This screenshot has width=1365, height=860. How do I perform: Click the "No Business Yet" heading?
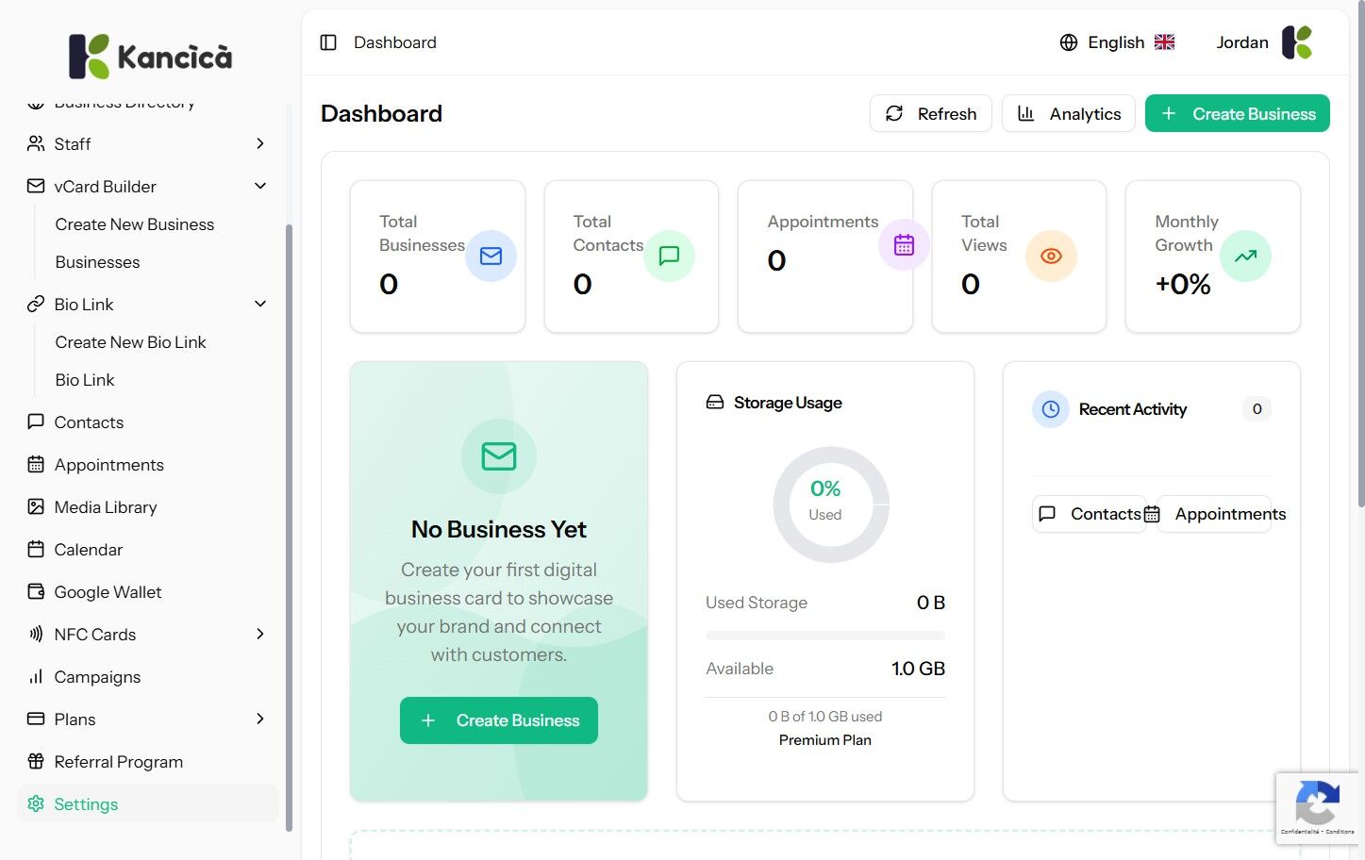point(499,529)
